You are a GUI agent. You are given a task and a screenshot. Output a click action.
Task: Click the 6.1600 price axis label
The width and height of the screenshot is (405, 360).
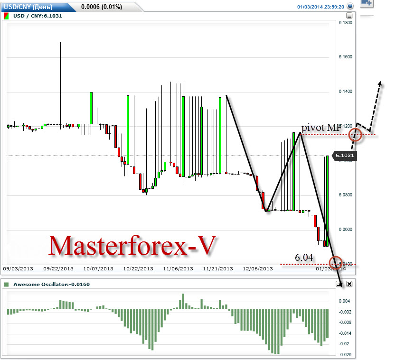pyautogui.click(x=345, y=57)
